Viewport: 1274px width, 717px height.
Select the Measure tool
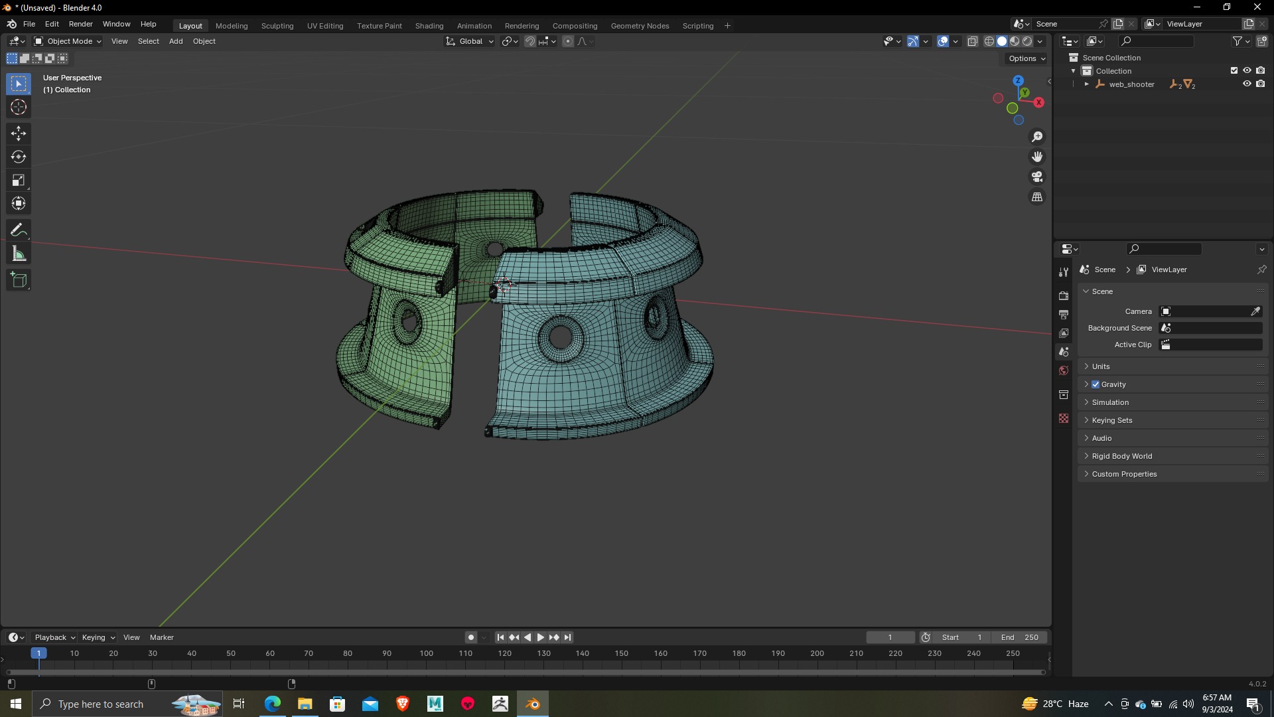tap(19, 254)
